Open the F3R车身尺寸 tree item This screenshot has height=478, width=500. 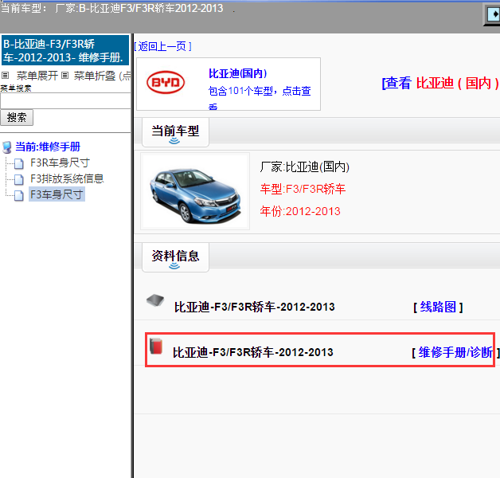(60, 163)
